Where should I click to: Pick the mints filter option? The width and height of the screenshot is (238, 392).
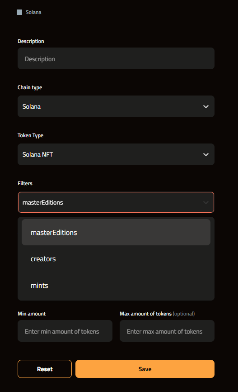(x=116, y=285)
